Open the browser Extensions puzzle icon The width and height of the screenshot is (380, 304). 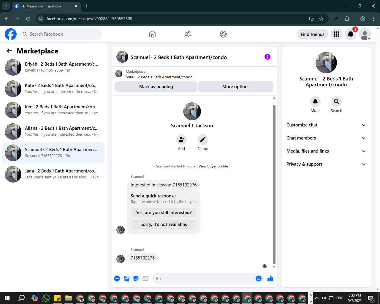click(347, 19)
